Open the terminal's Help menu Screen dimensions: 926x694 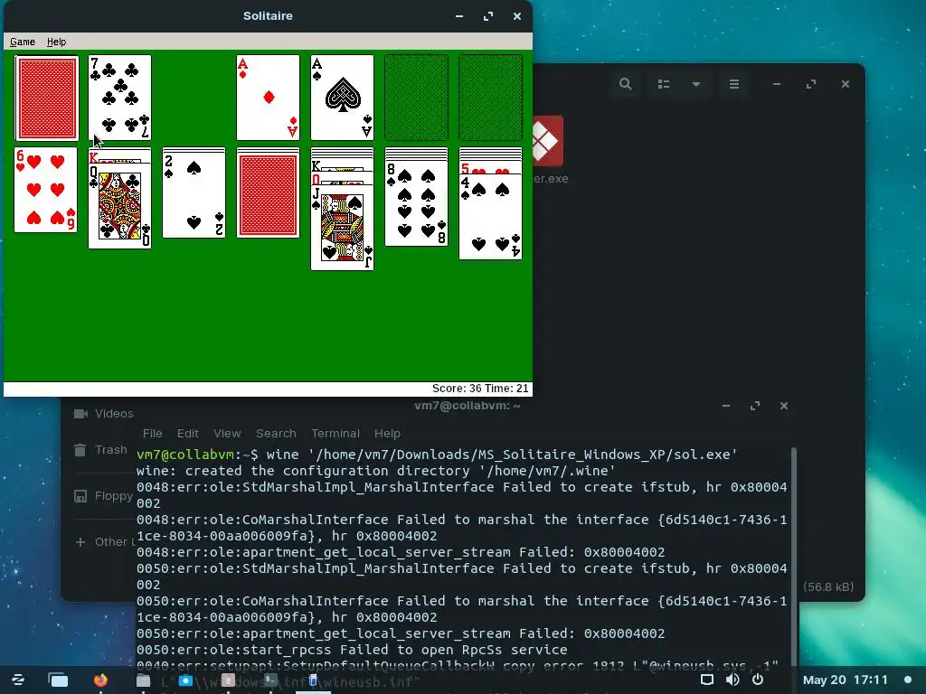[387, 433]
